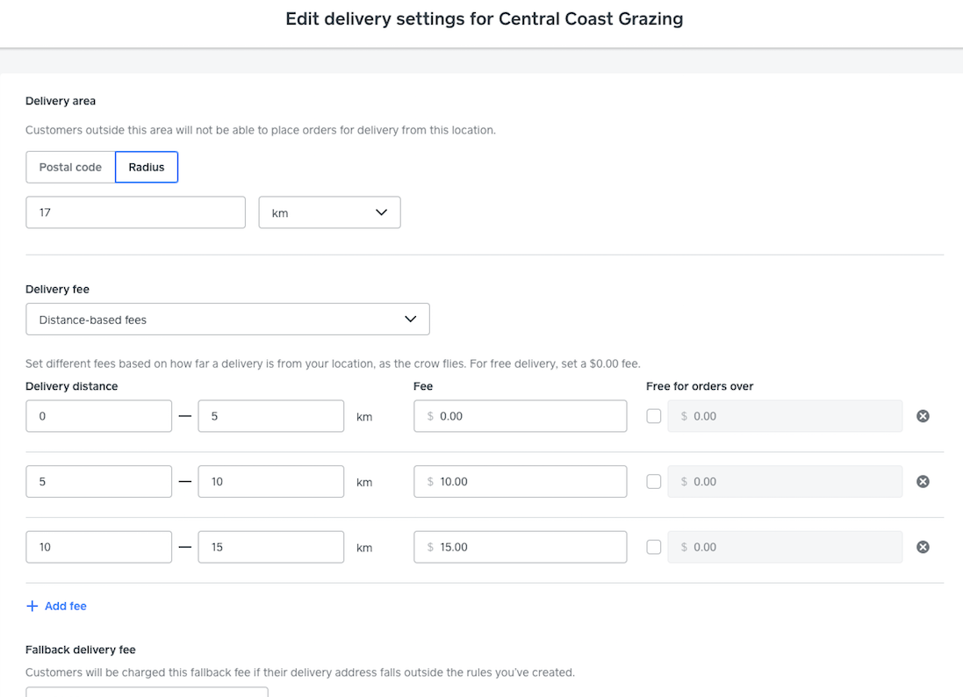963x697 pixels.
Task: Edit start distance 5 in second row
Action: click(99, 481)
